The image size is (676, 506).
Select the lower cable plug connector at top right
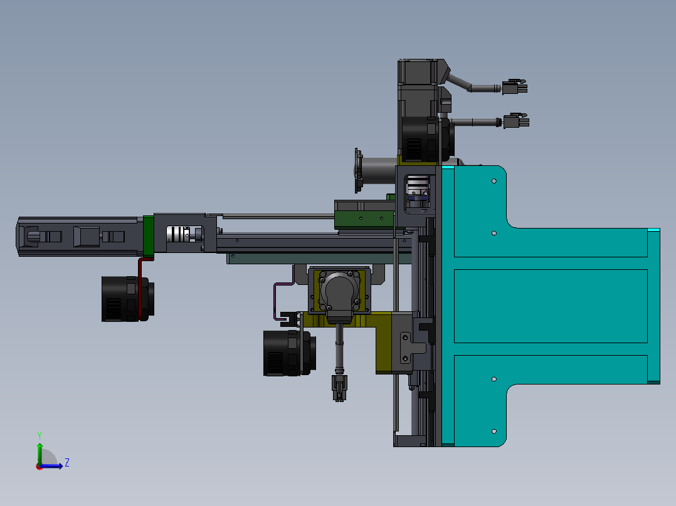coord(516,121)
